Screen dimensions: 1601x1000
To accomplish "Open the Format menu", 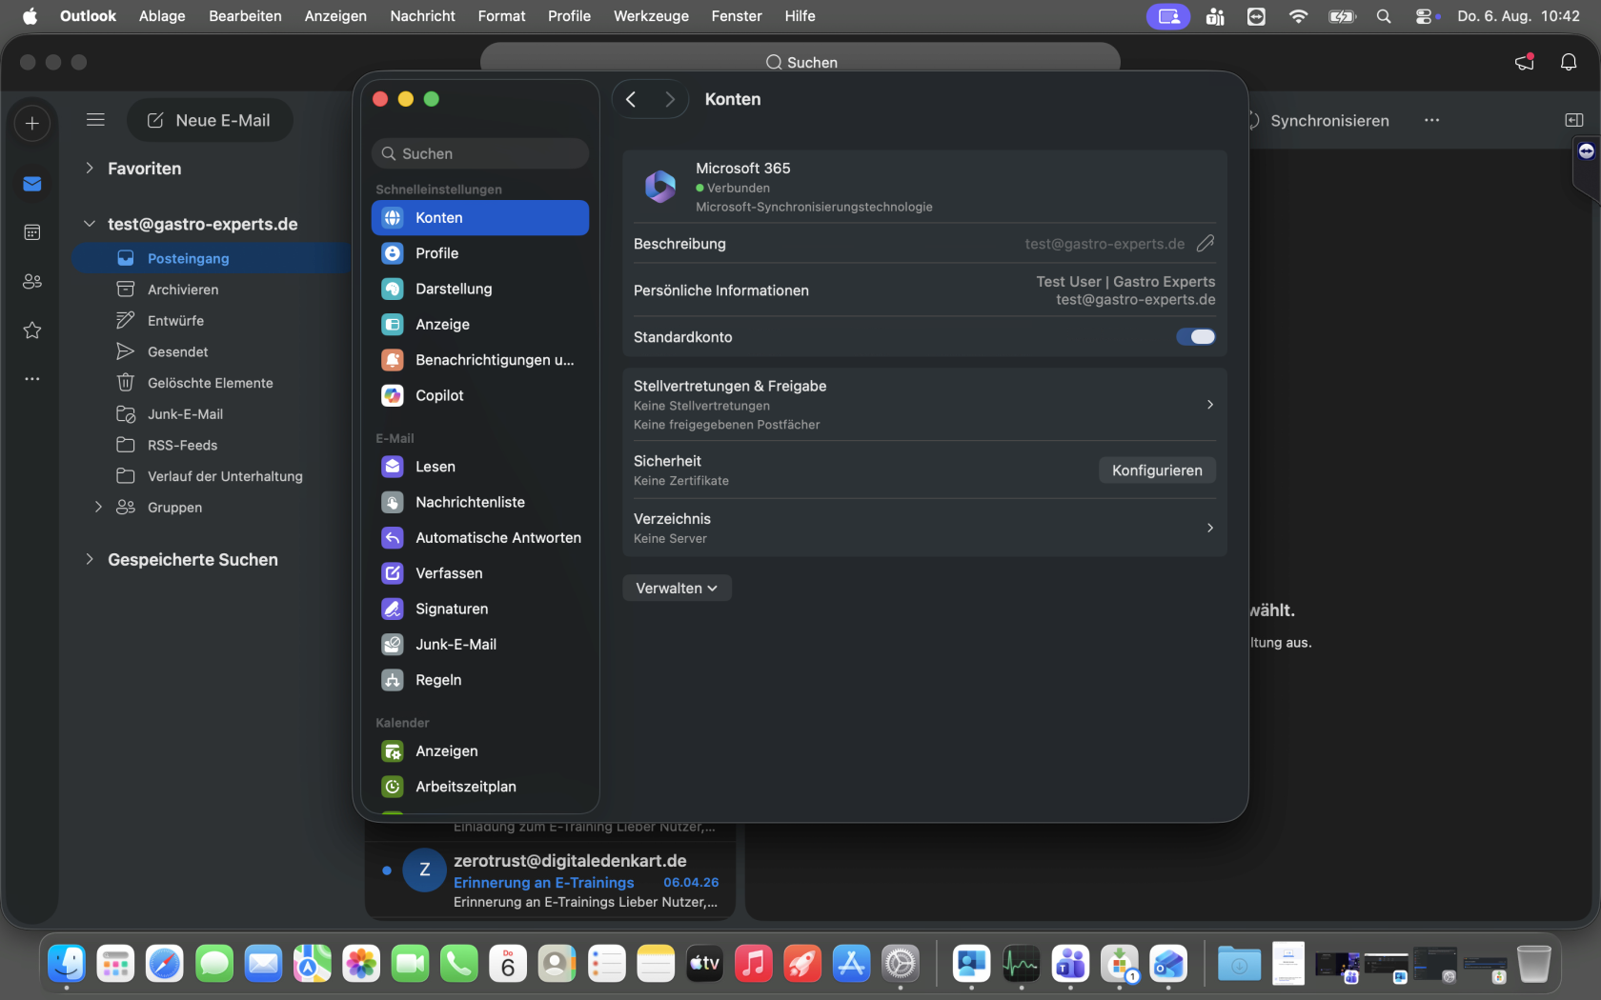I will tap(501, 16).
